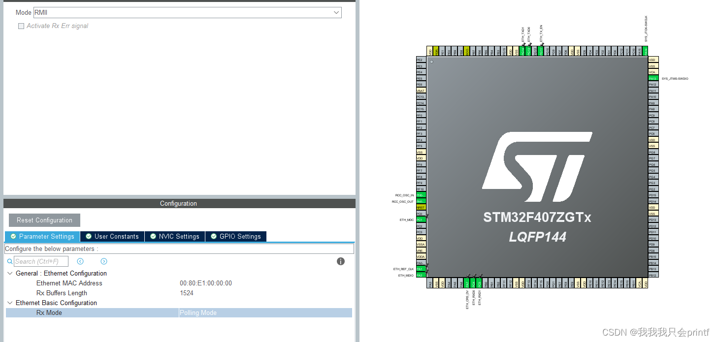Collapse the General Ethernet Configuration section
This screenshot has width=717, height=342.
click(x=10, y=273)
